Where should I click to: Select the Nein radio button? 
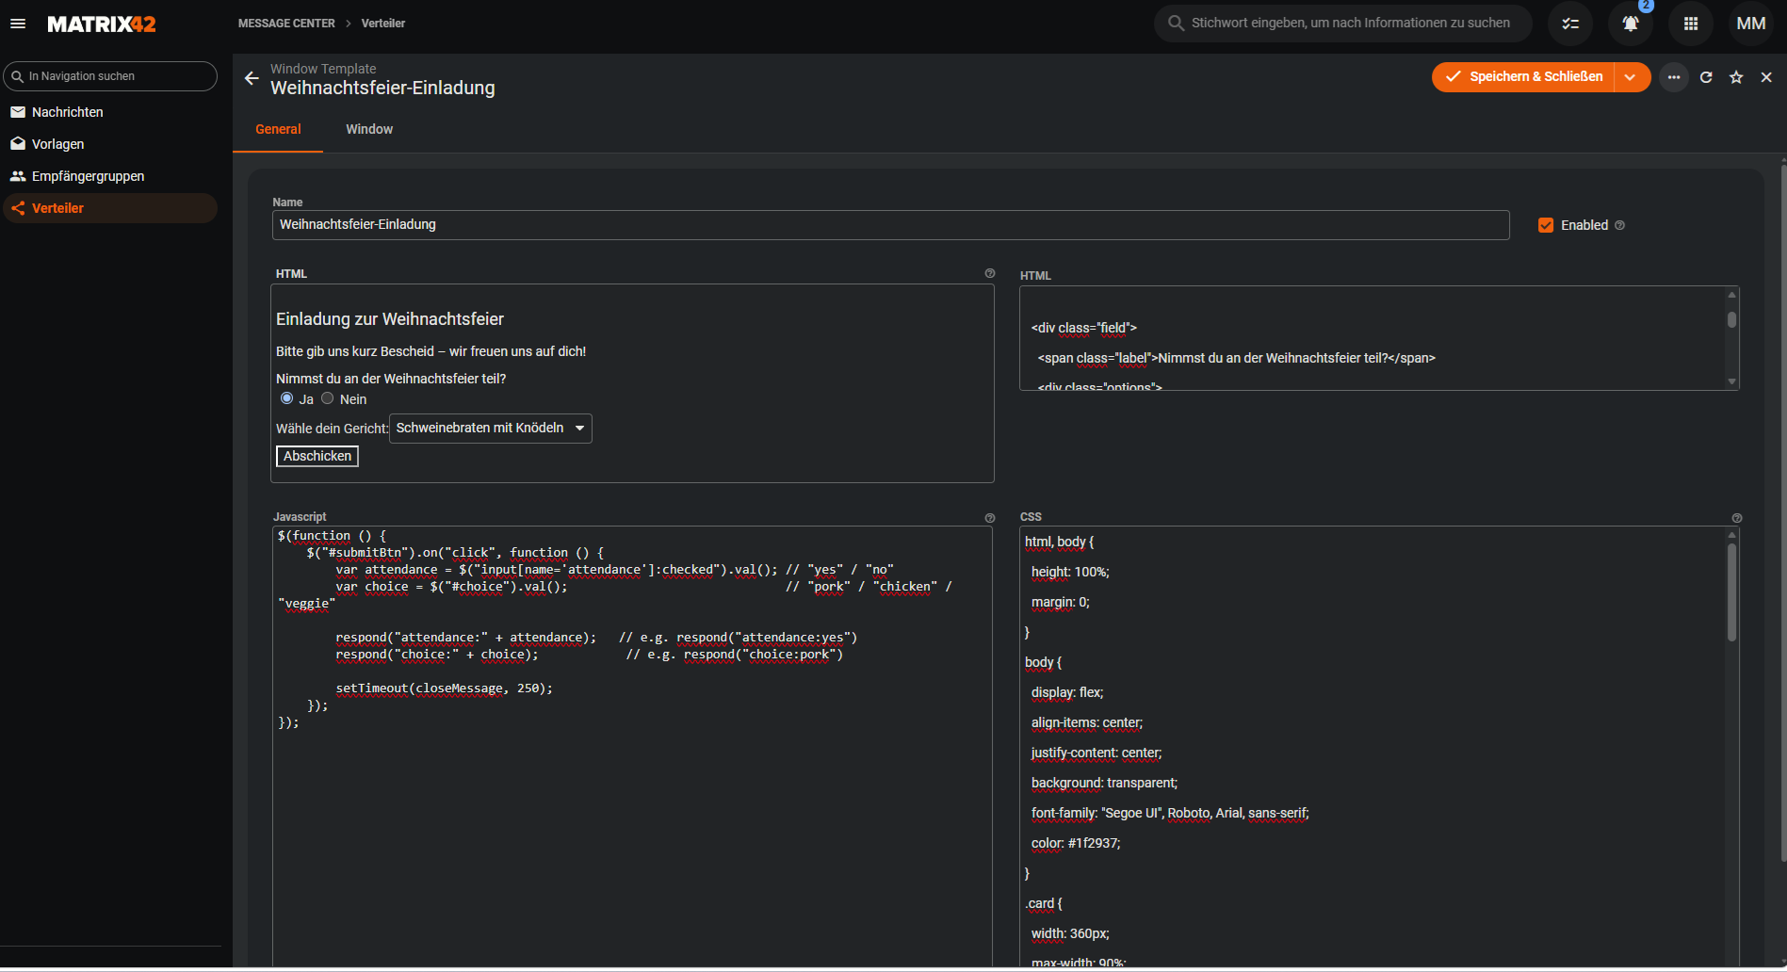pos(328,398)
